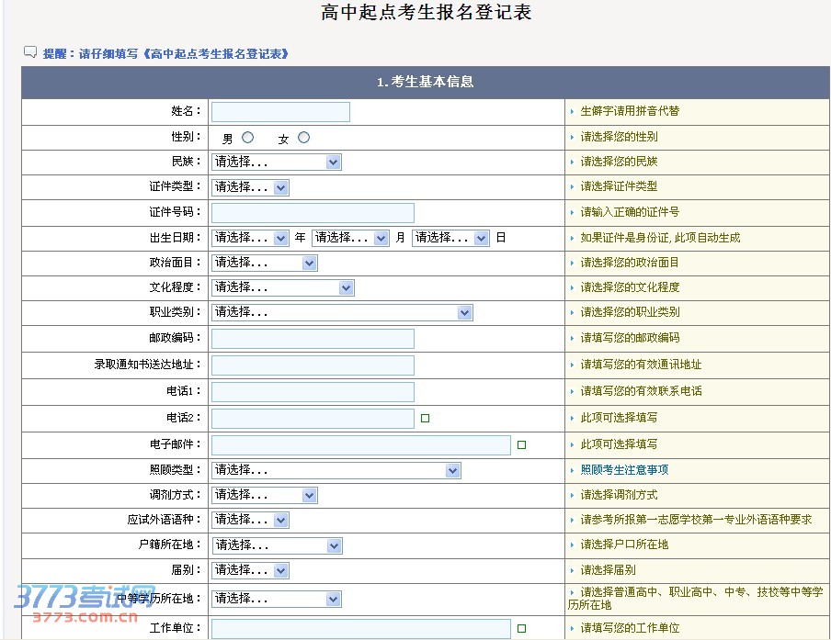Open the 照顾考生注意事项 link

click(x=624, y=470)
